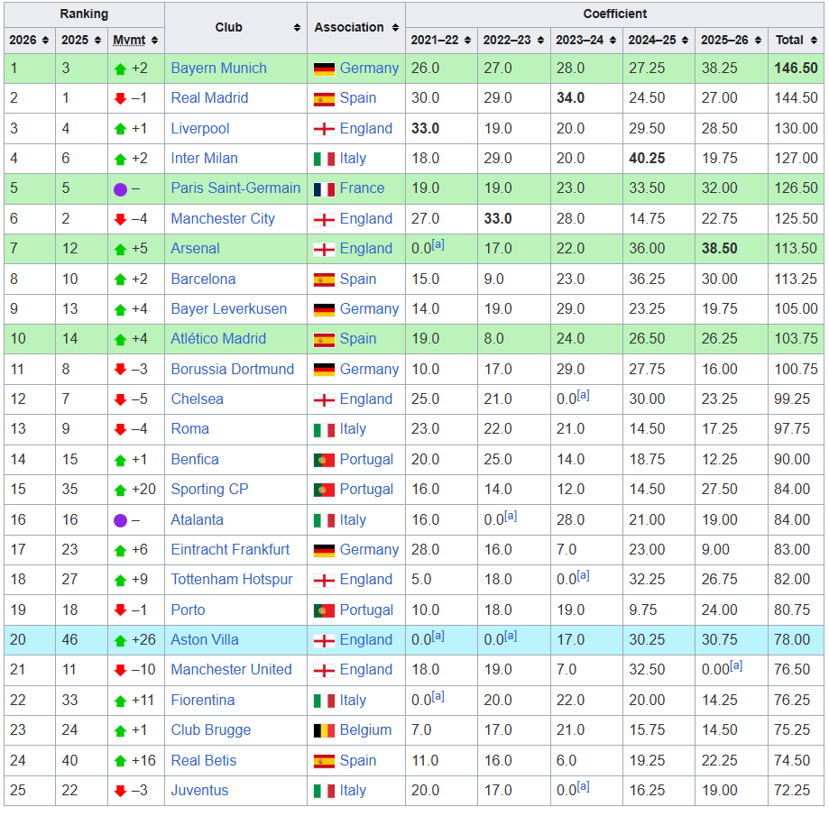
Task: Open the Barcelona club link
Action: 203,279
